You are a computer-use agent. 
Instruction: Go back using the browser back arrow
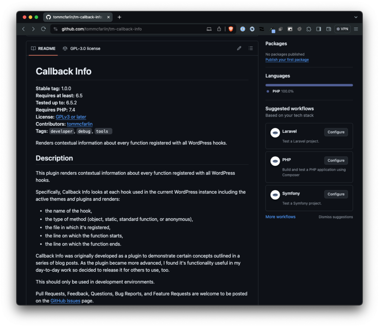tap(23, 29)
